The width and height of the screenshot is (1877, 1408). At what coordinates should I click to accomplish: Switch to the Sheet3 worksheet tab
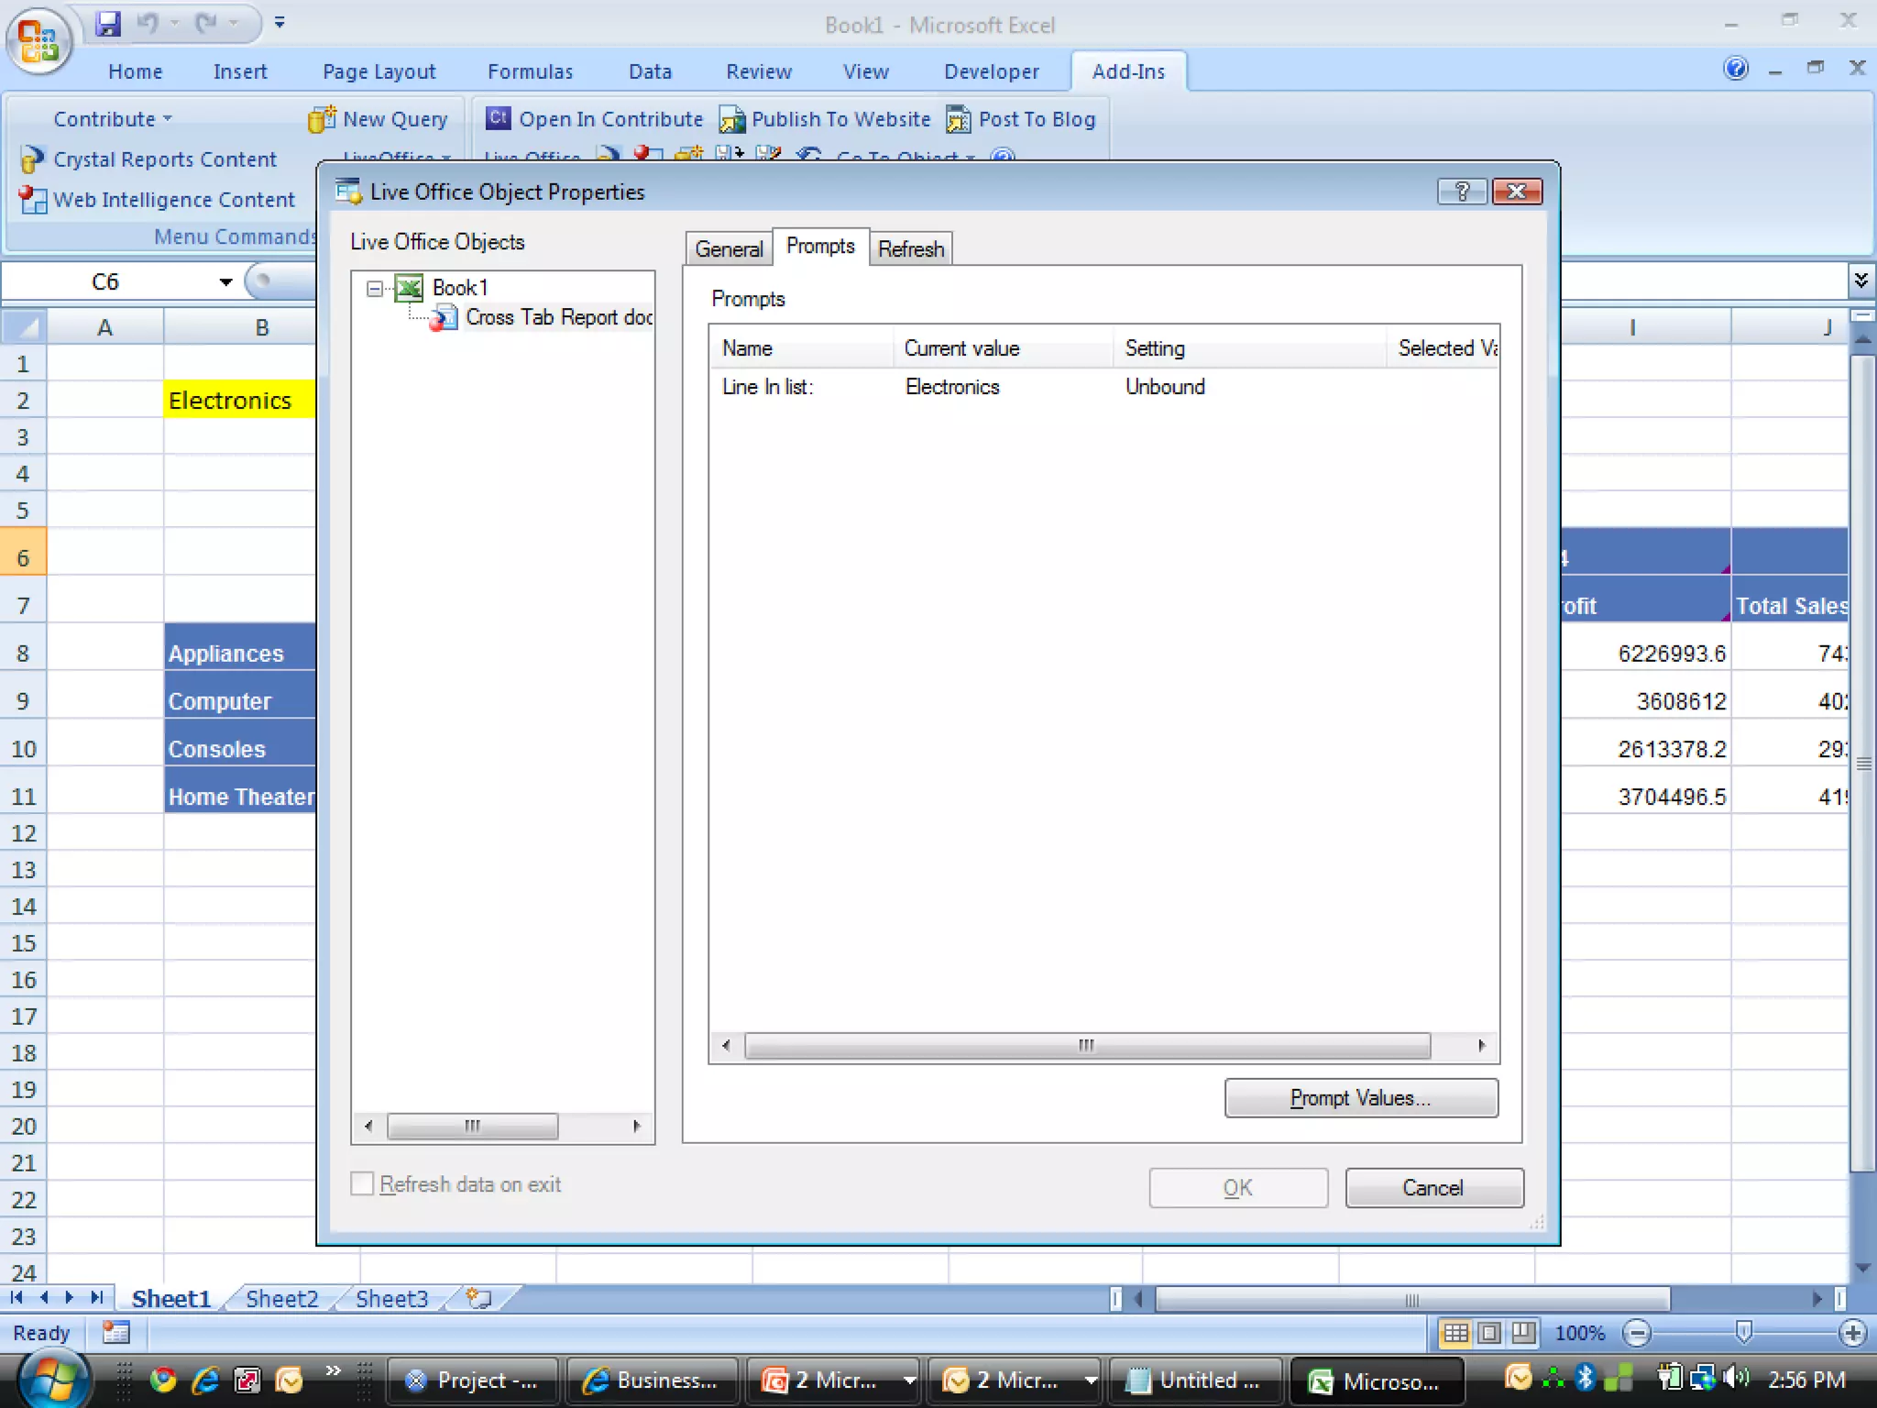pos(391,1299)
